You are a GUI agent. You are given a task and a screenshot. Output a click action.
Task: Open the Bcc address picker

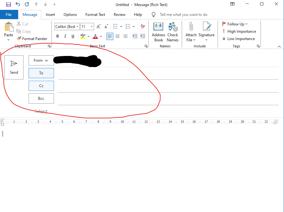41,98
